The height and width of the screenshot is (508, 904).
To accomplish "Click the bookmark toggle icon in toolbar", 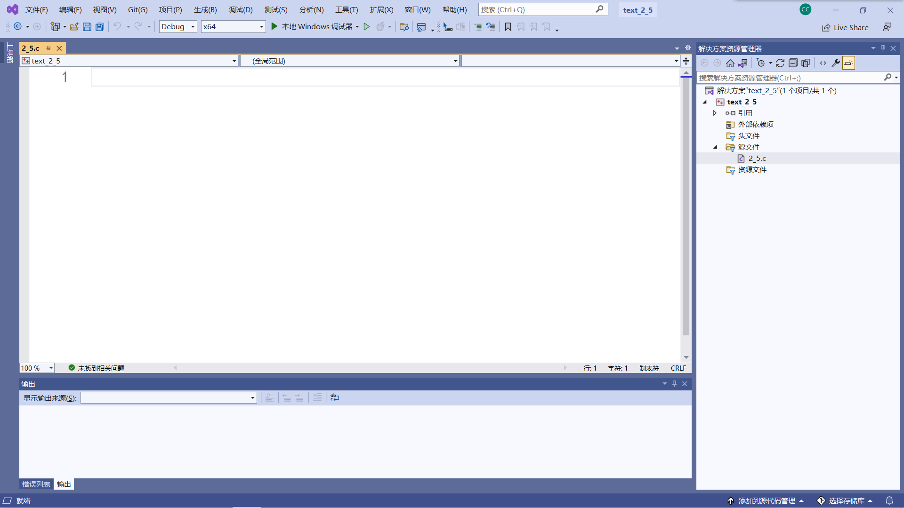I will pyautogui.click(x=508, y=27).
